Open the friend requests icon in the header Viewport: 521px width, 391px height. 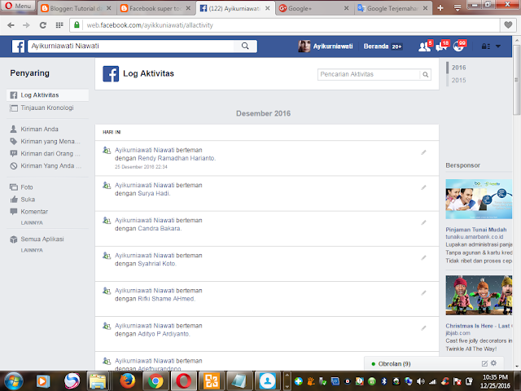(424, 46)
